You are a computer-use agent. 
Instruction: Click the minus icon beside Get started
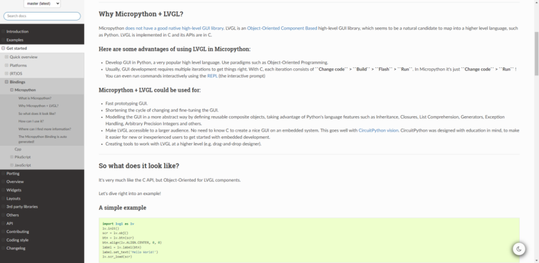pyautogui.click(x=3, y=48)
